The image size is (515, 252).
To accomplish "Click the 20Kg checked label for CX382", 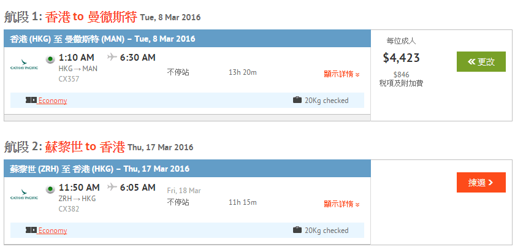I will [x=326, y=231].
